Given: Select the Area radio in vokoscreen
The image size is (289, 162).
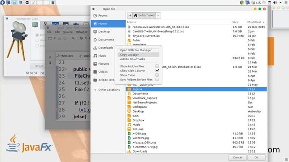Looking at the screenshot, I should click(x=37, y=45).
